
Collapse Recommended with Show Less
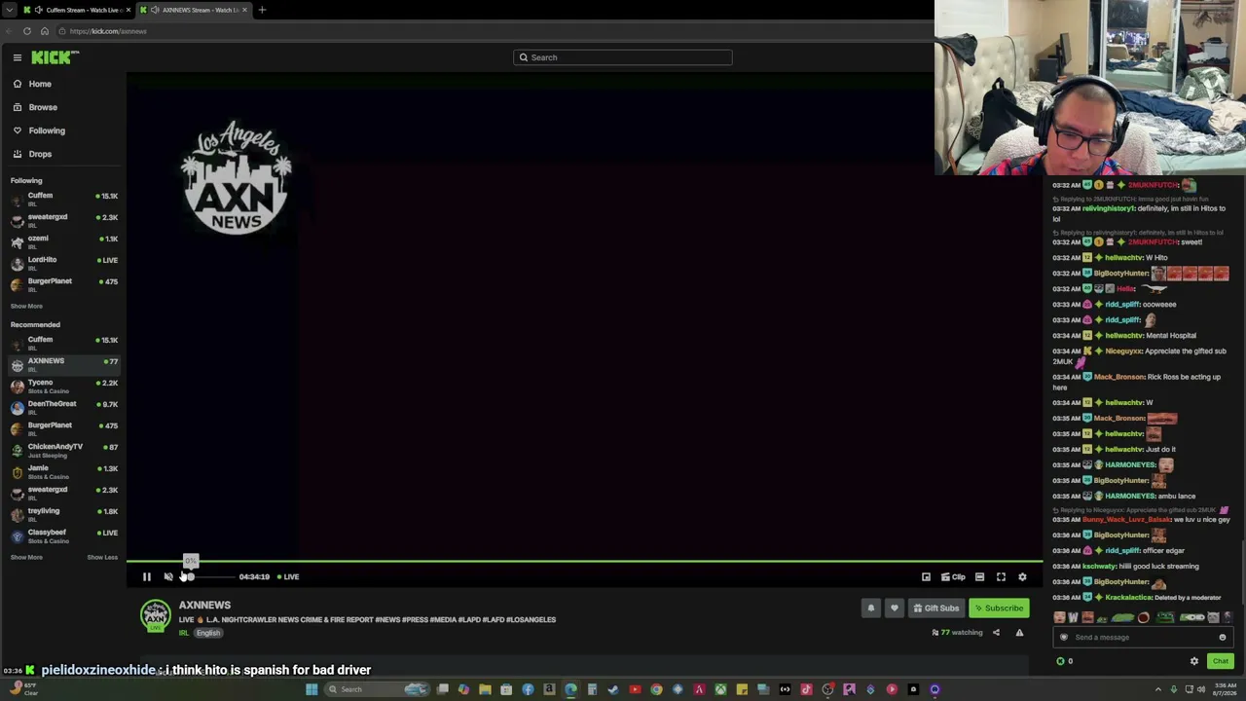coord(102,557)
